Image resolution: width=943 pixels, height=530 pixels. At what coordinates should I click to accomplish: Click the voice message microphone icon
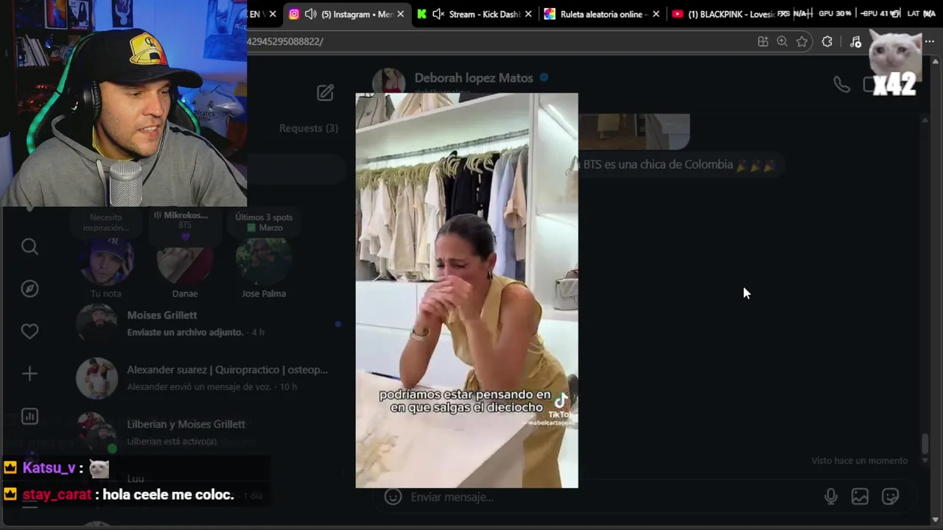830,497
